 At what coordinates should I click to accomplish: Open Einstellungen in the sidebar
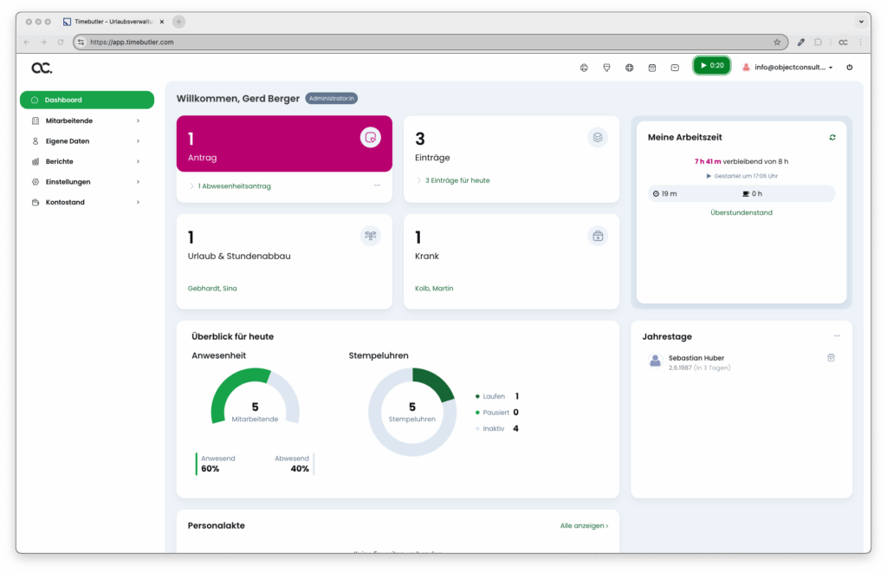[87, 182]
